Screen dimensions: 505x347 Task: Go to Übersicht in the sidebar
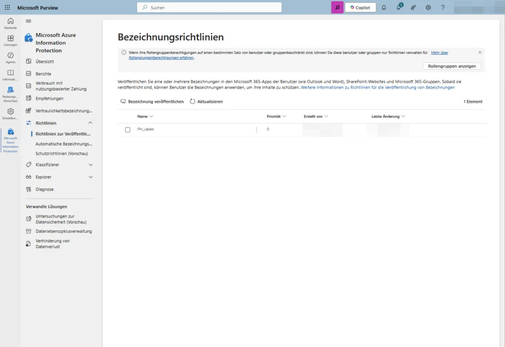(x=44, y=62)
